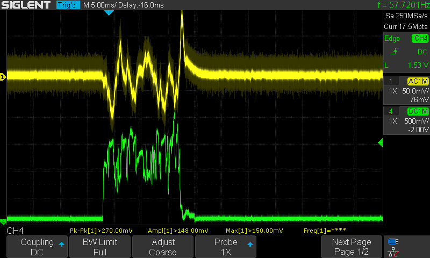Screen dimensions: 430x258
Task: Open the Coupling DC softkey menu
Action: pos(37,247)
